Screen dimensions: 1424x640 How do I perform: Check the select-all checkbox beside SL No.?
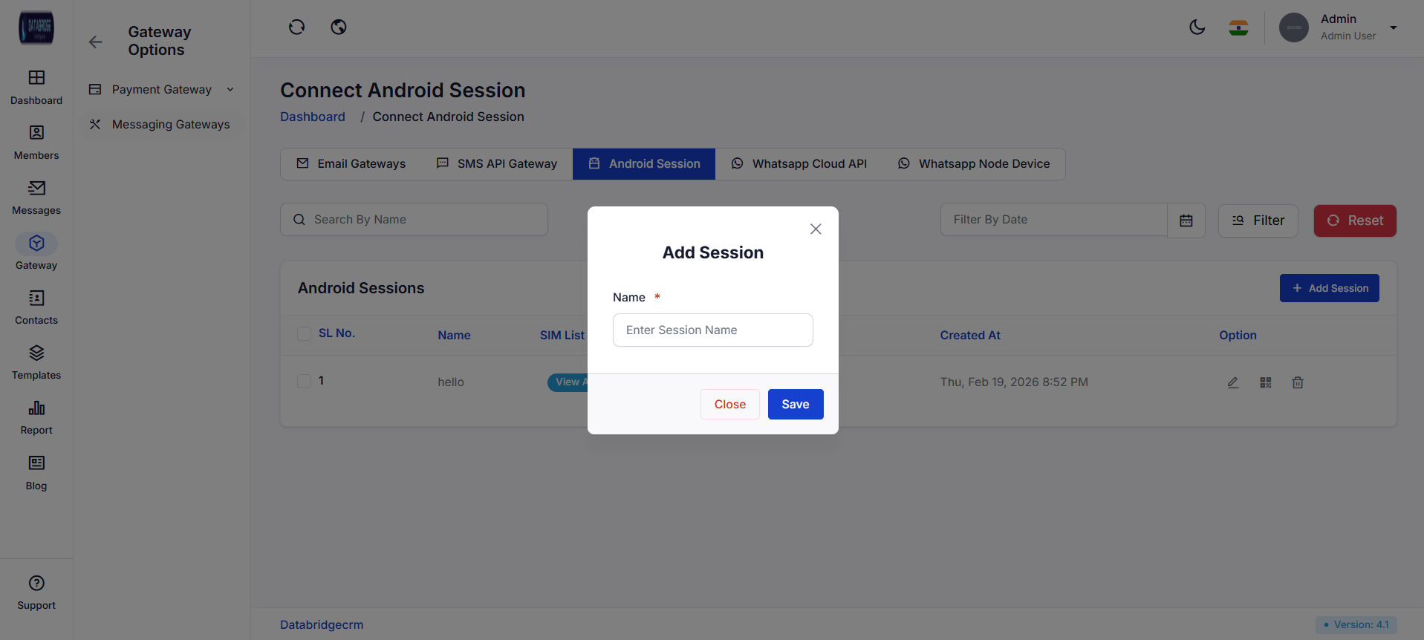305,333
